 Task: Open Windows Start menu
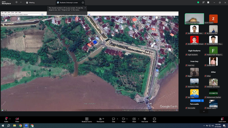click(3, 126)
